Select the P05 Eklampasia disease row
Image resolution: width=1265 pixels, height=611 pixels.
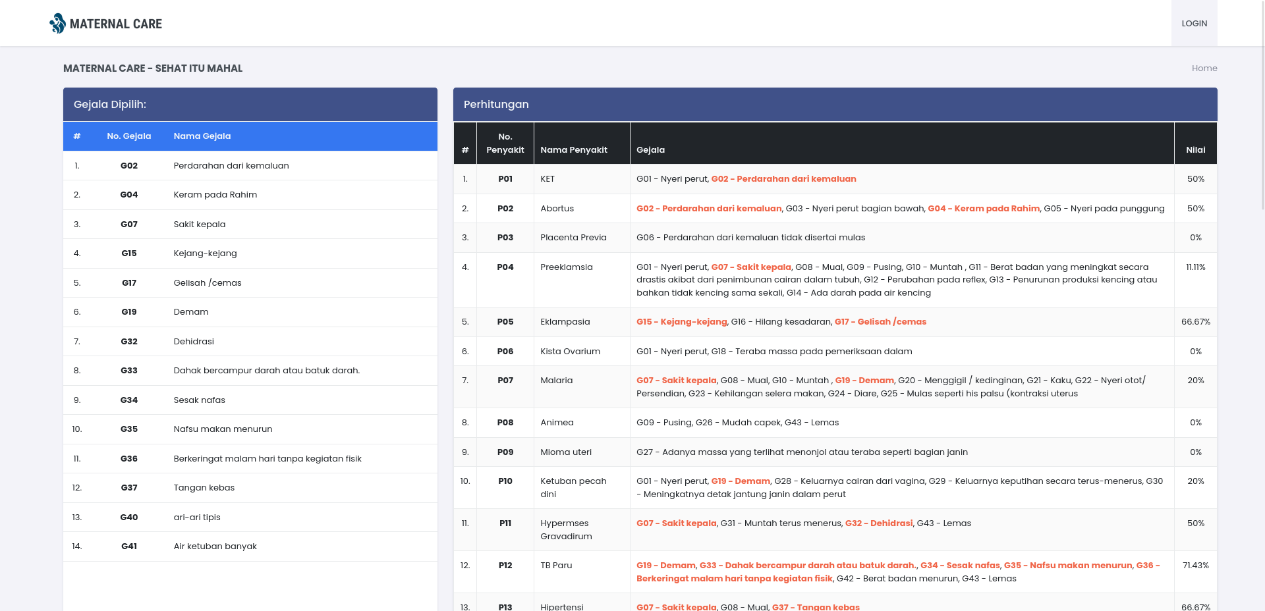835,322
